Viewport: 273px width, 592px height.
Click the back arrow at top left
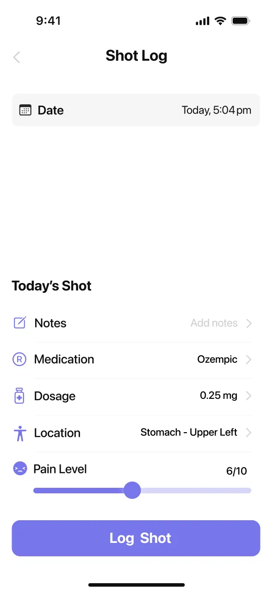pos(16,57)
